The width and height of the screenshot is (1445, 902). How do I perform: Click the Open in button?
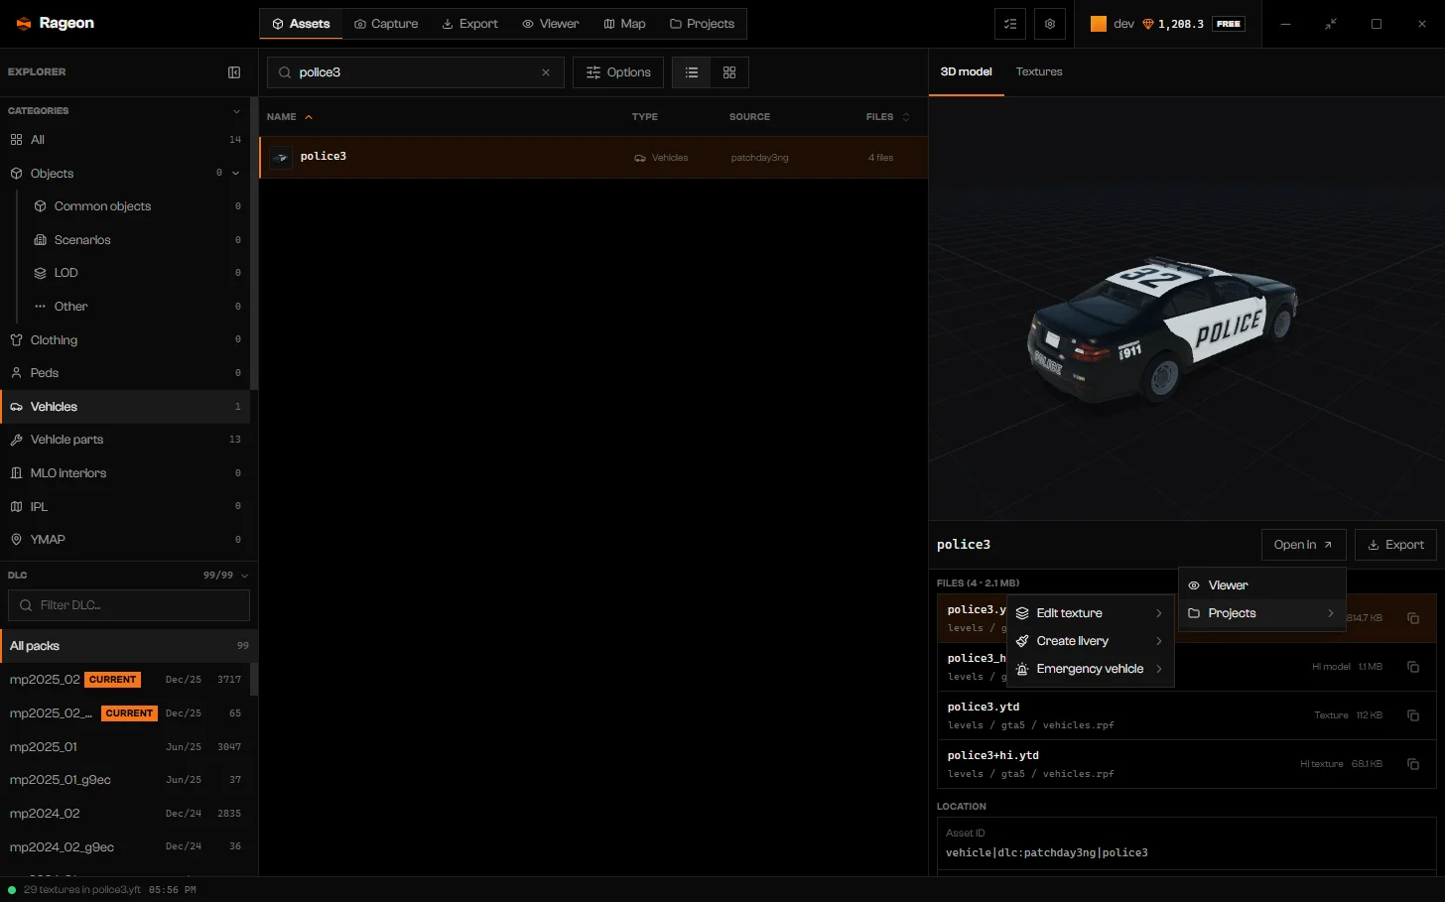1303,545
